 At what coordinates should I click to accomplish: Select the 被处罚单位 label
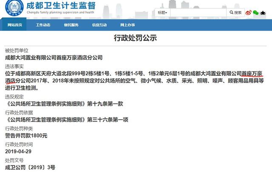click(x=17, y=51)
